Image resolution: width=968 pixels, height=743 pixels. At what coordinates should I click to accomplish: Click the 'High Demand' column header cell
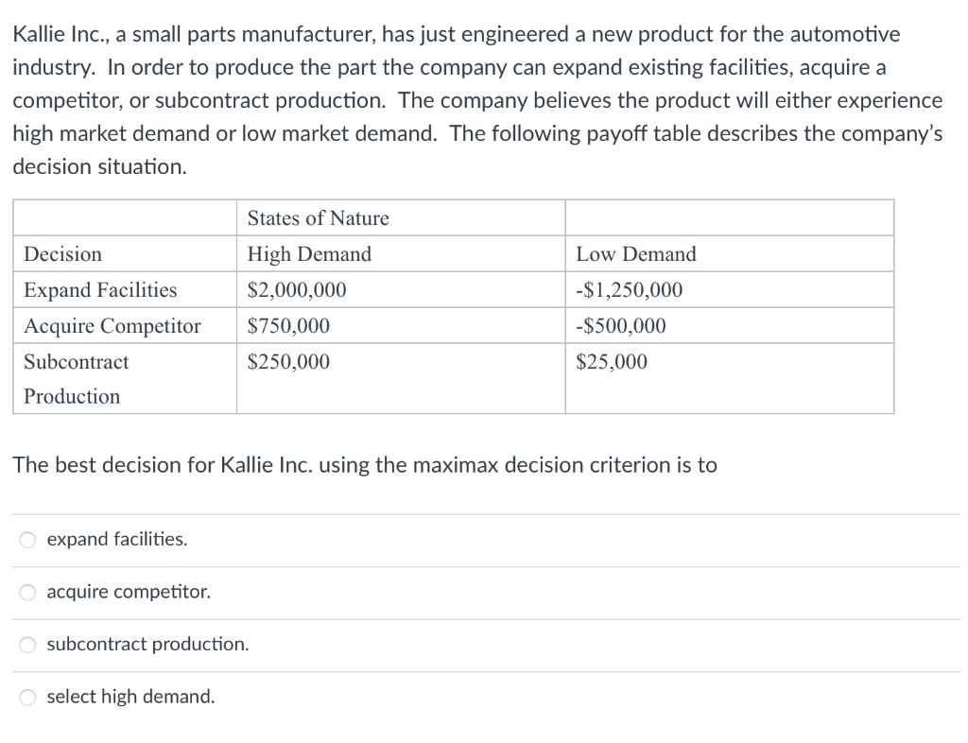click(x=309, y=253)
